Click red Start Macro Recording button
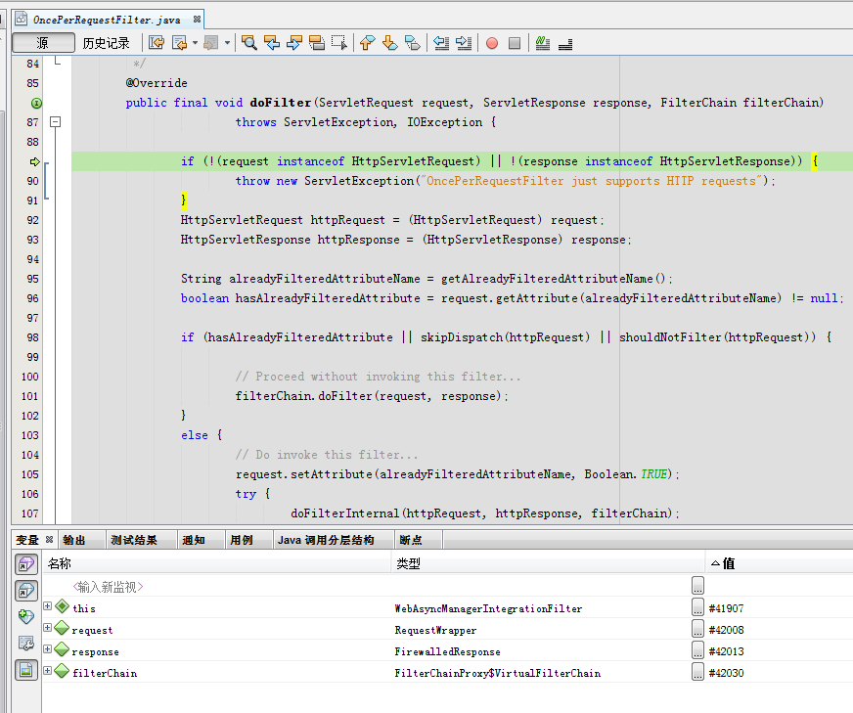Image resolution: width=853 pixels, height=713 pixels. 492,43
